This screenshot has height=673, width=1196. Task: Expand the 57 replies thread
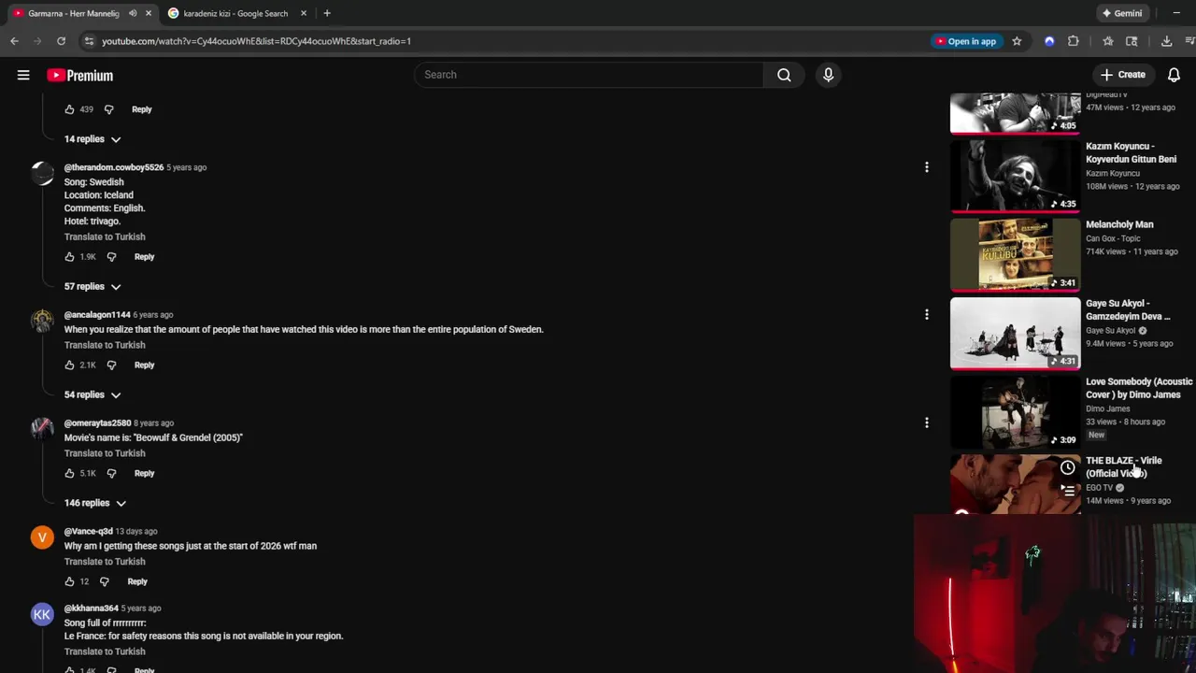(x=93, y=287)
